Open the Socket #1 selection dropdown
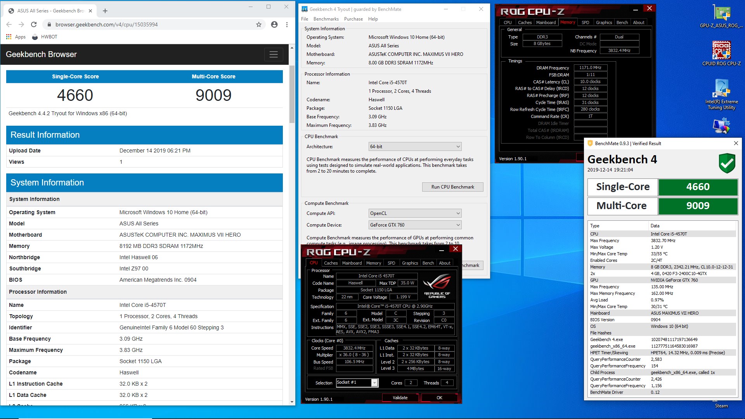 point(357,383)
